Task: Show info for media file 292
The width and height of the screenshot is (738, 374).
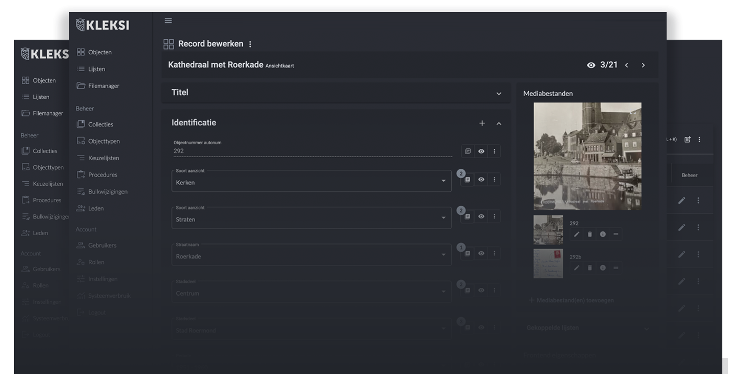Action: click(603, 234)
